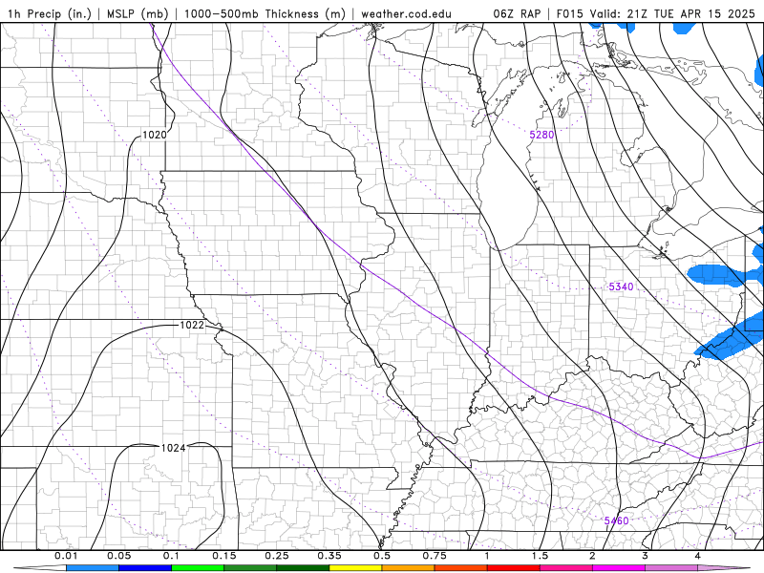Image resolution: width=764 pixels, height=573 pixels.
Task: Click the 1022 isobar label
Action: point(192,325)
